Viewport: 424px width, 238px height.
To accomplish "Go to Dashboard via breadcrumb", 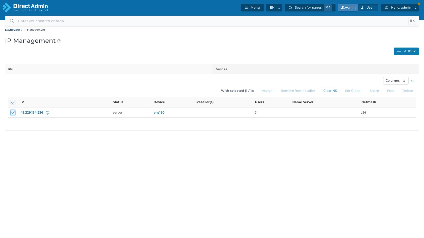I will click(x=12, y=30).
